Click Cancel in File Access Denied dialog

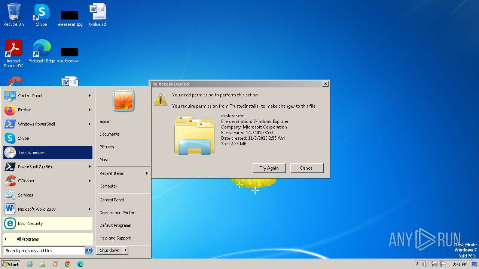coord(307,168)
